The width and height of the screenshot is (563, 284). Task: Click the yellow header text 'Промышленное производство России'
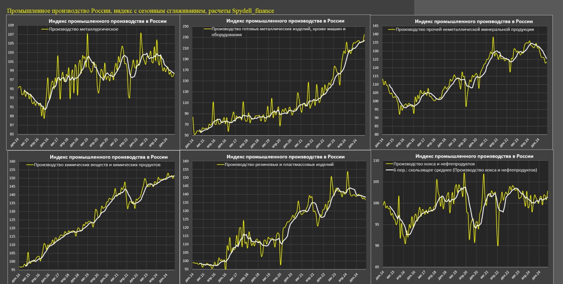point(141,10)
